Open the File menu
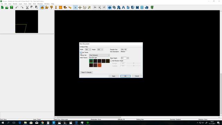222x125 pixels. tap(2, 4)
